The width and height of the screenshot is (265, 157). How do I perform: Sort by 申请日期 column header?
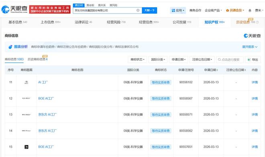click(x=211, y=70)
